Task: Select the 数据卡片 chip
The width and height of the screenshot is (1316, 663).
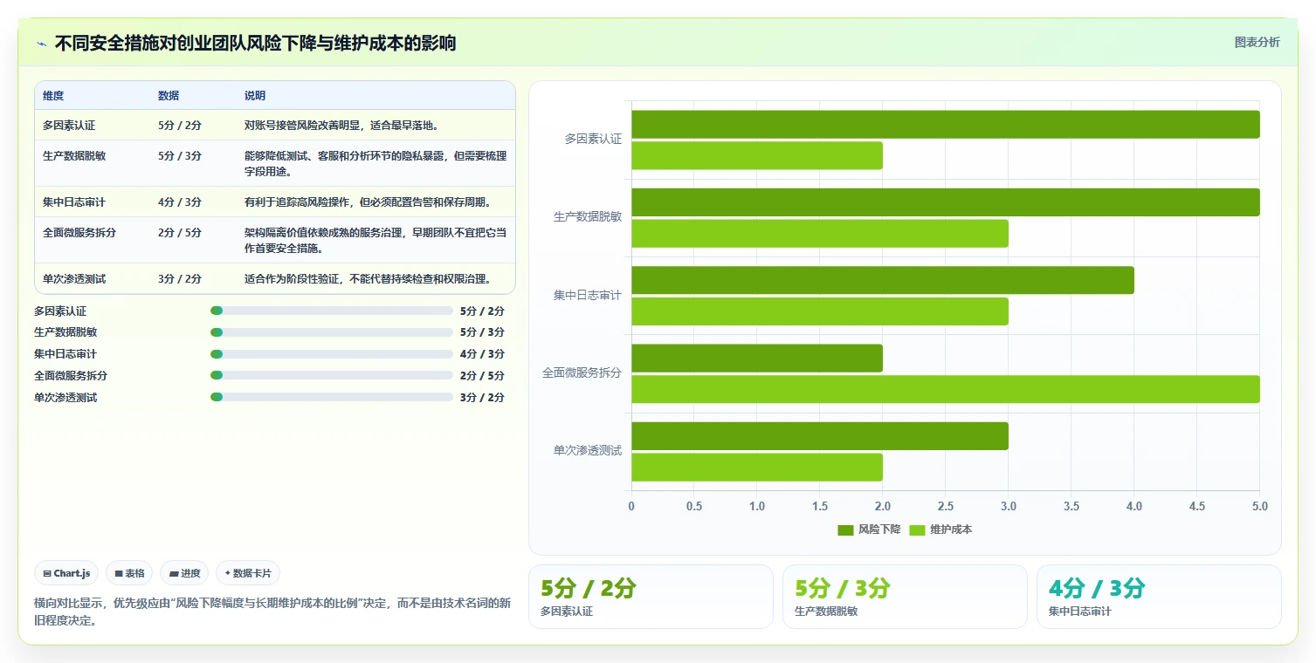Action: [x=248, y=573]
